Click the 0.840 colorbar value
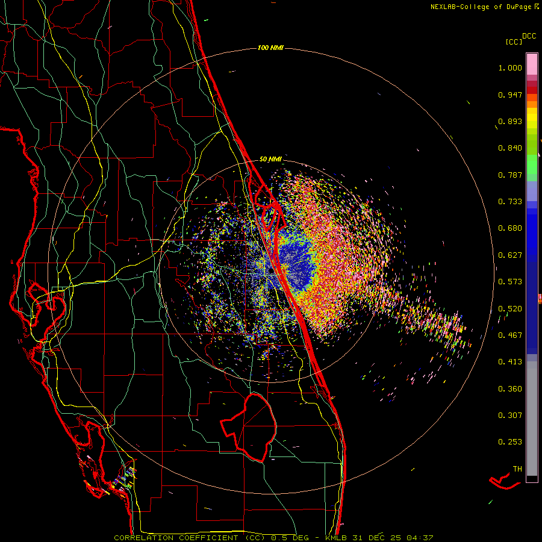The height and width of the screenshot is (542, 542). 510,148
